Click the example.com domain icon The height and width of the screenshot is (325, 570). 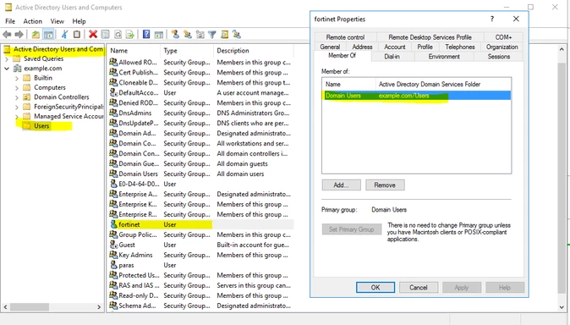tap(18, 69)
